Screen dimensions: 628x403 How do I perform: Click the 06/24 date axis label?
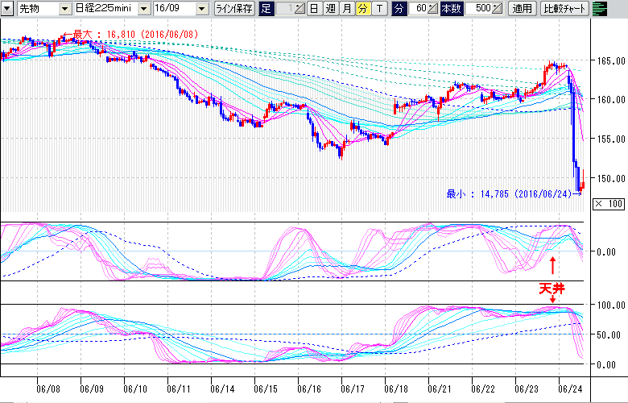pos(570,389)
